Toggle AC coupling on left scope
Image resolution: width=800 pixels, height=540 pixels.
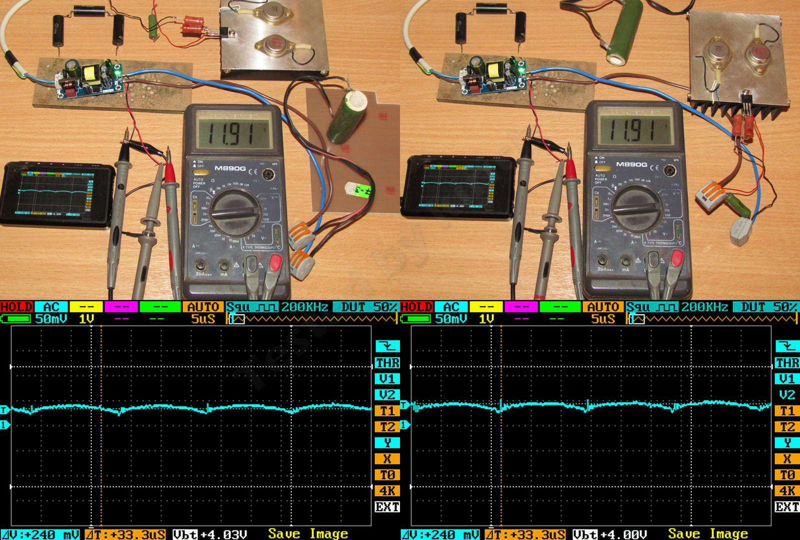click(x=51, y=307)
